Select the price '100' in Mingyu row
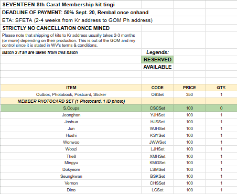237x194 pixels. point(189,163)
